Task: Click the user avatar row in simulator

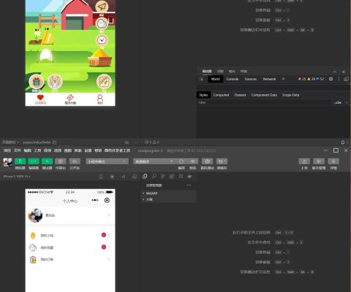Action: [70, 215]
